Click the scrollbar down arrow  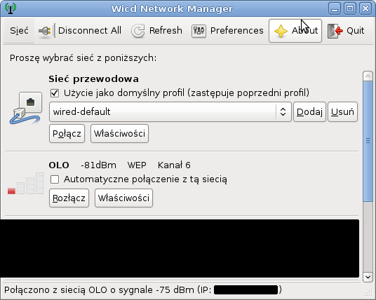(368, 278)
